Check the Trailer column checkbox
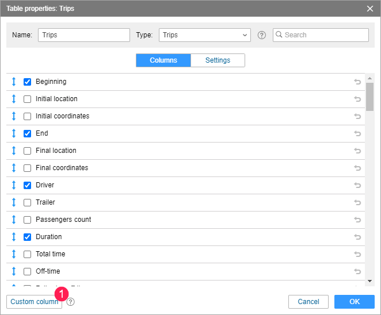The height and width of the screenshot is (315, 381). point(27,202)
